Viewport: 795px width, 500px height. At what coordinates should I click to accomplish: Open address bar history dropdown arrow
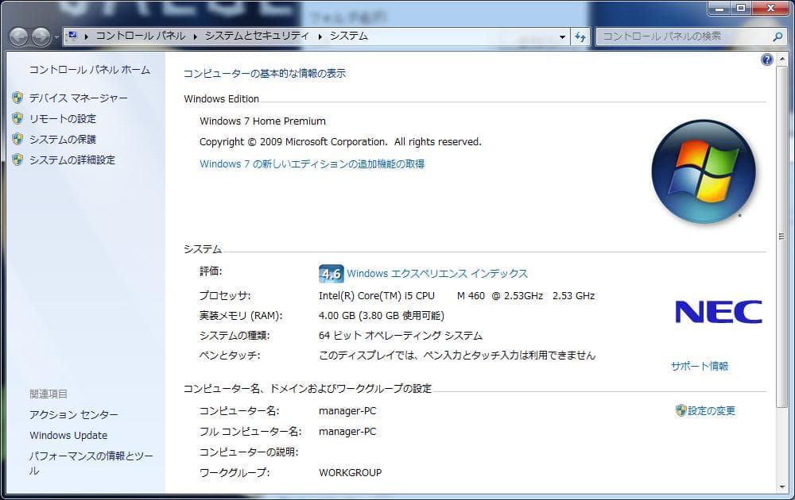point(562,37)
